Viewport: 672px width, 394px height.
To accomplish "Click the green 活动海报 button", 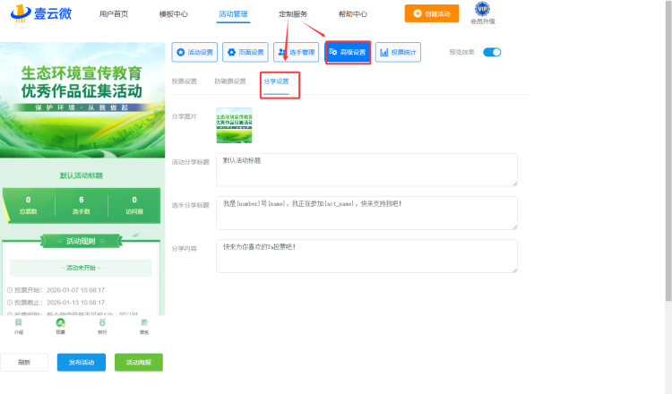I will [138, 362].
